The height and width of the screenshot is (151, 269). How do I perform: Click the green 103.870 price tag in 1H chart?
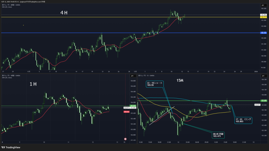click(x=133, y=106)
